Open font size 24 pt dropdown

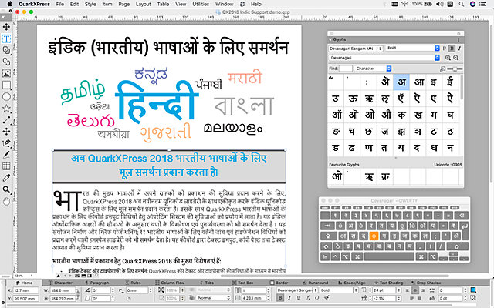pyautogui.click(x=398, y=290)
